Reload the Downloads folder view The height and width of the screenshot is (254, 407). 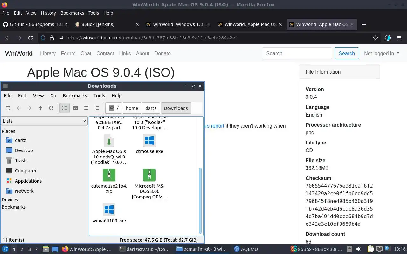pyautogui.click(x=51, y=108)
